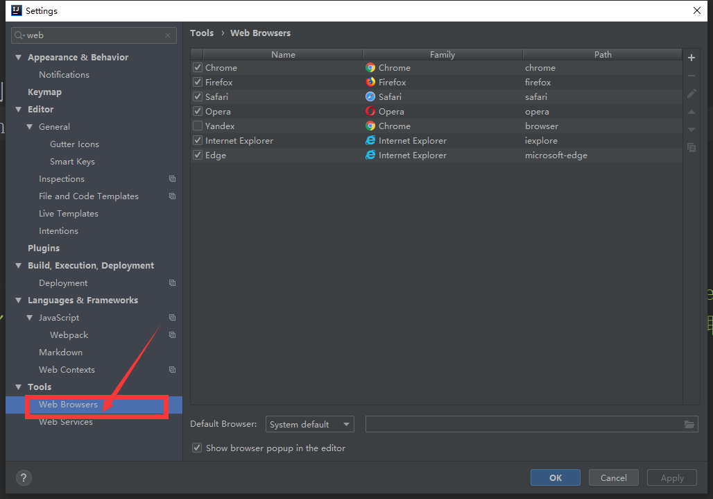Click the project-level icon next to Webpack
This screenshot has width=713, height=499.
click(x=172, y=335)
